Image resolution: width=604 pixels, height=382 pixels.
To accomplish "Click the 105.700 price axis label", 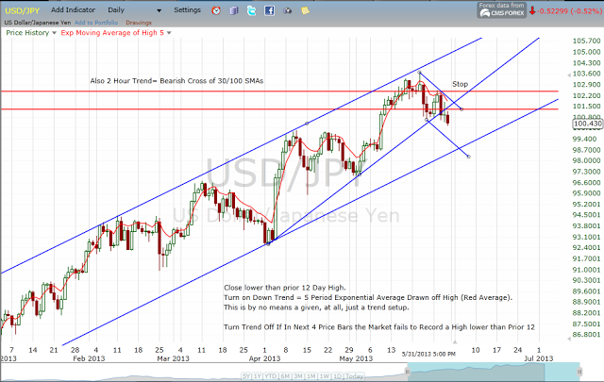I will (x=587, y=41).
